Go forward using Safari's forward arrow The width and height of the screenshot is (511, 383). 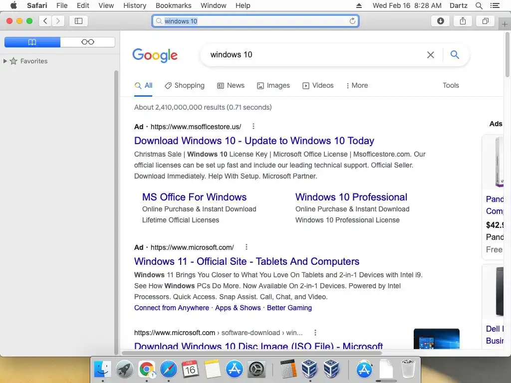point(58,21)
